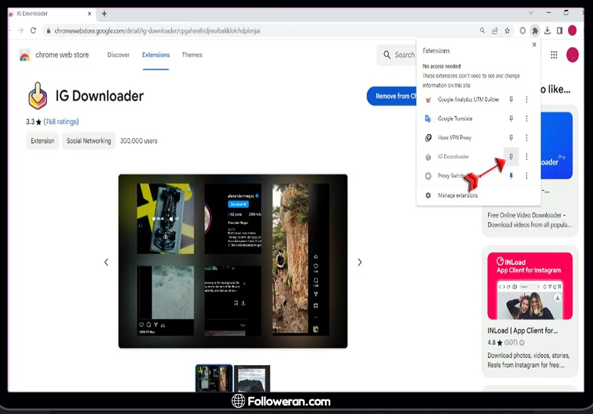The height and width of the screenshot is (414, 593).
Task: Click the Extensions puzzle icon in toolbar
Action: click(x=534, y=30)
